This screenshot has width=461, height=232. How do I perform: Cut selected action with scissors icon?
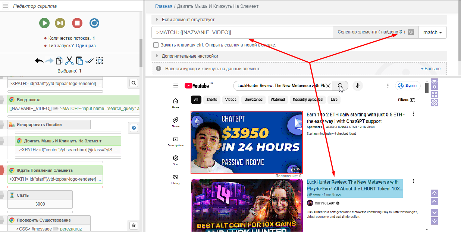click(x=69, y=61)
